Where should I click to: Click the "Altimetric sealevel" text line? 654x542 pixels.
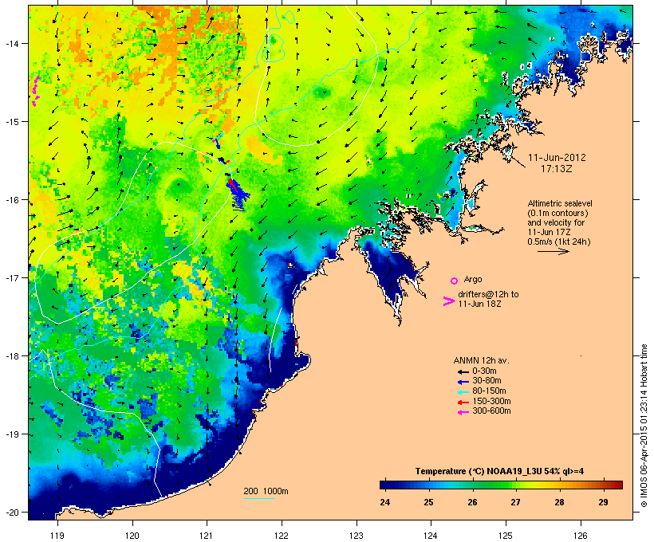(x=560, y=203)
